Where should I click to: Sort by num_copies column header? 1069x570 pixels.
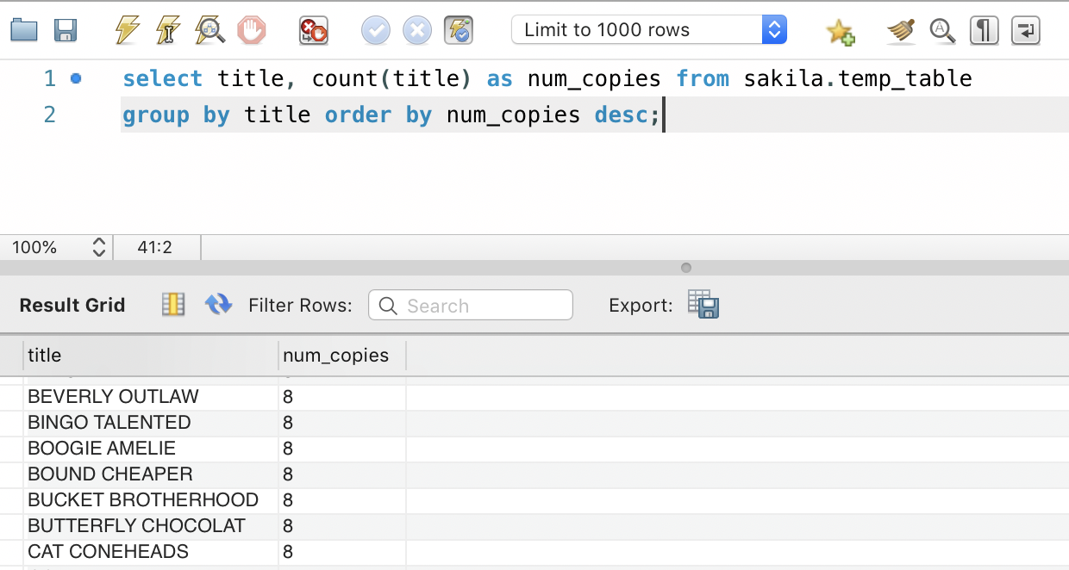tap(342, 356)
